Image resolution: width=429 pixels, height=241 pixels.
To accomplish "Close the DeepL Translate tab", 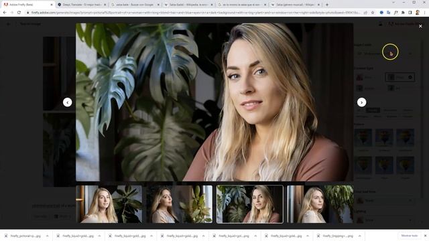I will pyautogui.click(x=105, y=5).
